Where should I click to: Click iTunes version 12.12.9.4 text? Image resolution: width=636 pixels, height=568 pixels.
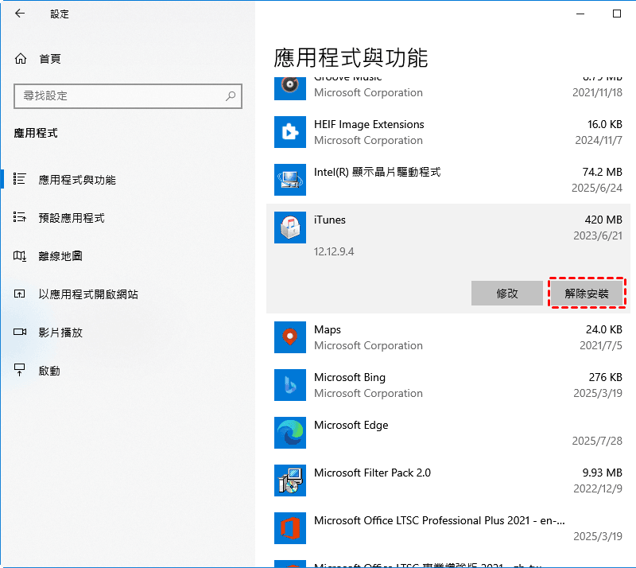[334, 251]
